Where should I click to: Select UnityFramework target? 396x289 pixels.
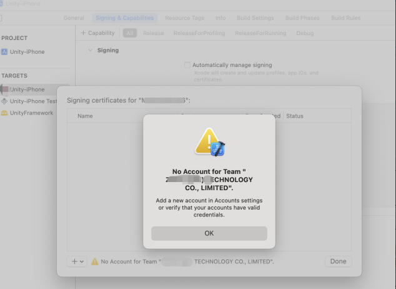(x=31, y=113)
